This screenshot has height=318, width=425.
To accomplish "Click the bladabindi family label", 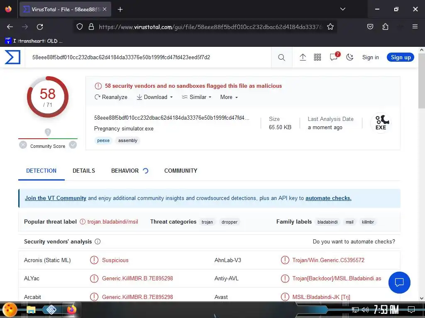I will click(327, 222).
